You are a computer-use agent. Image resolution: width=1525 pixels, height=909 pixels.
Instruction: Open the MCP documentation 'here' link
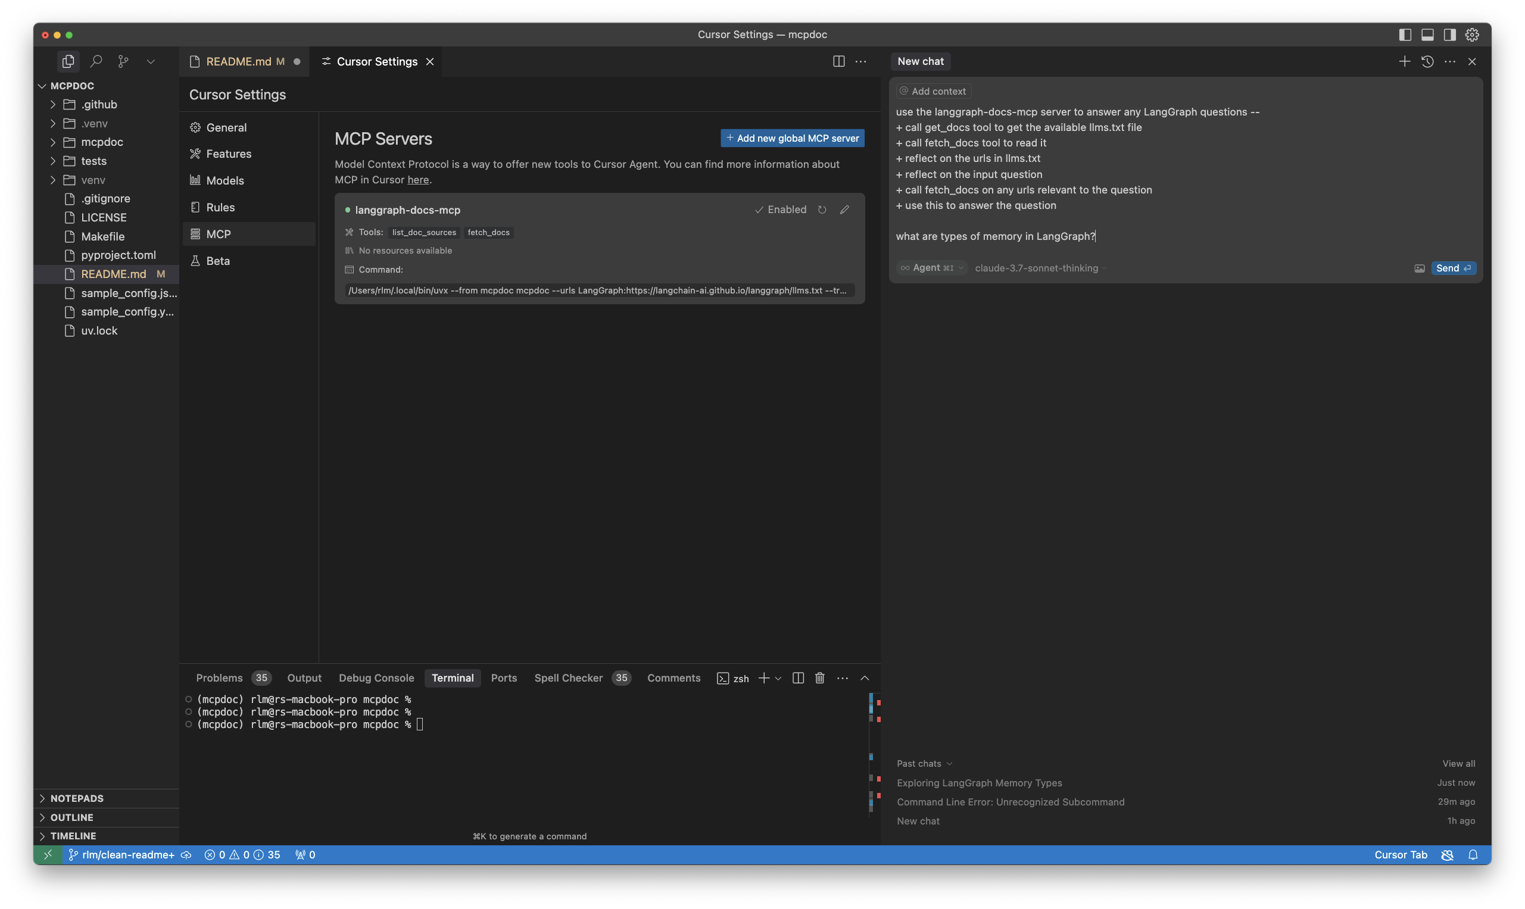[x=418, y=179]
